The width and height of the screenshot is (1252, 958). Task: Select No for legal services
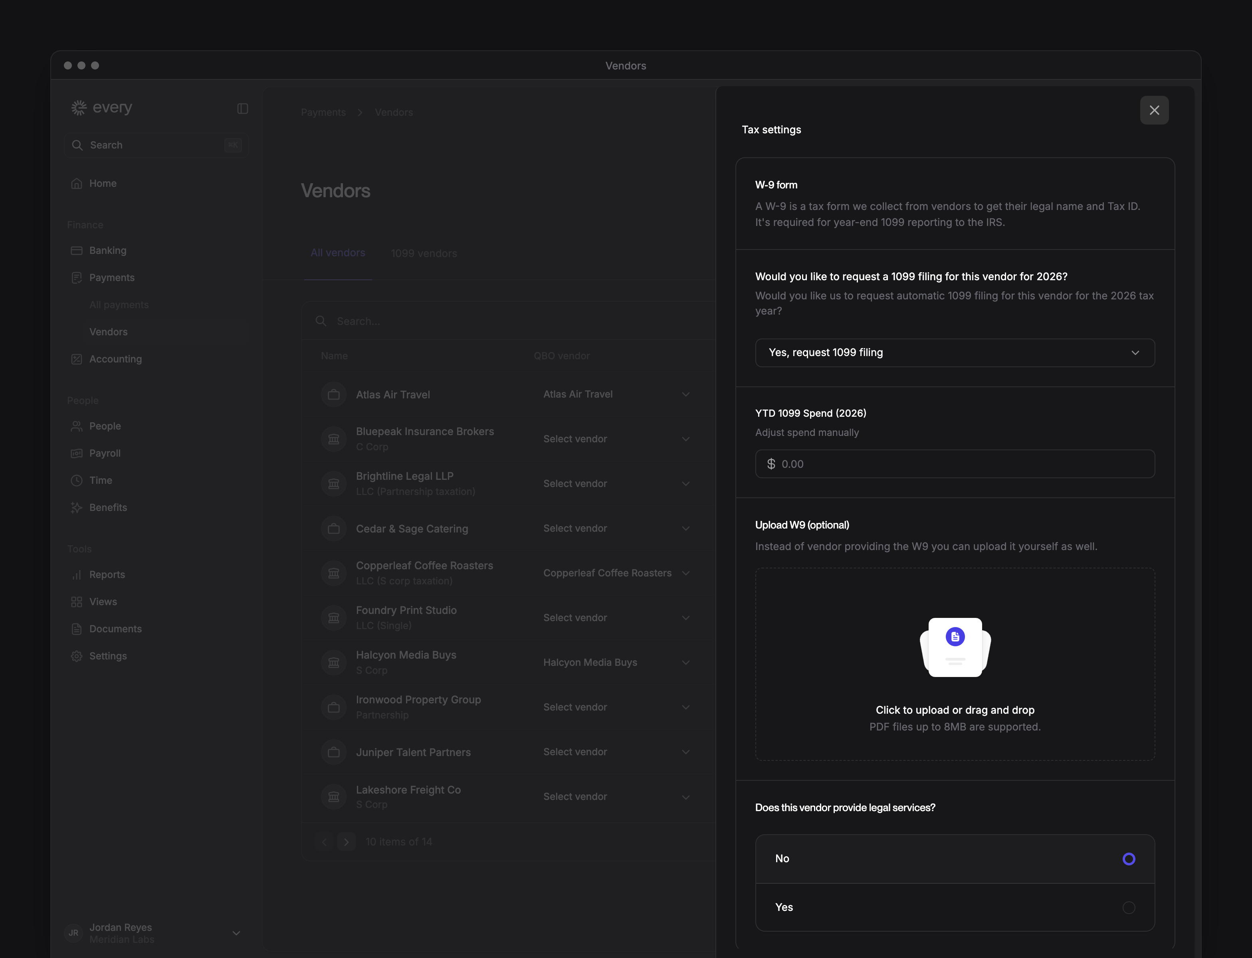click(x=955, y=859)
